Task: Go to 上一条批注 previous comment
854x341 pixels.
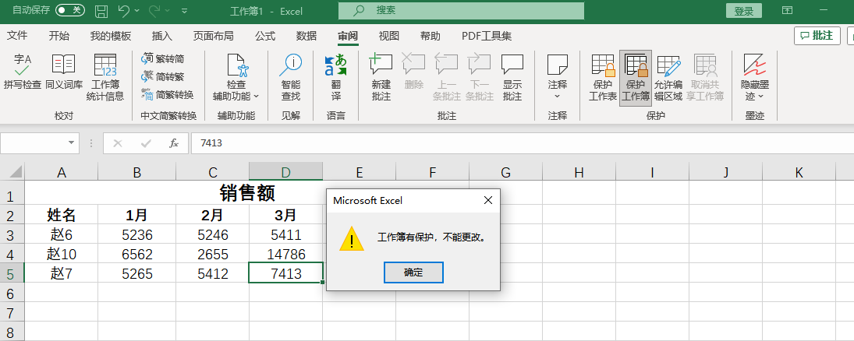Action: (447, 78)
